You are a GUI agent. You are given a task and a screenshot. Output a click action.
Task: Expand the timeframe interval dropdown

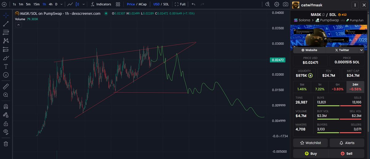[62, 4]
